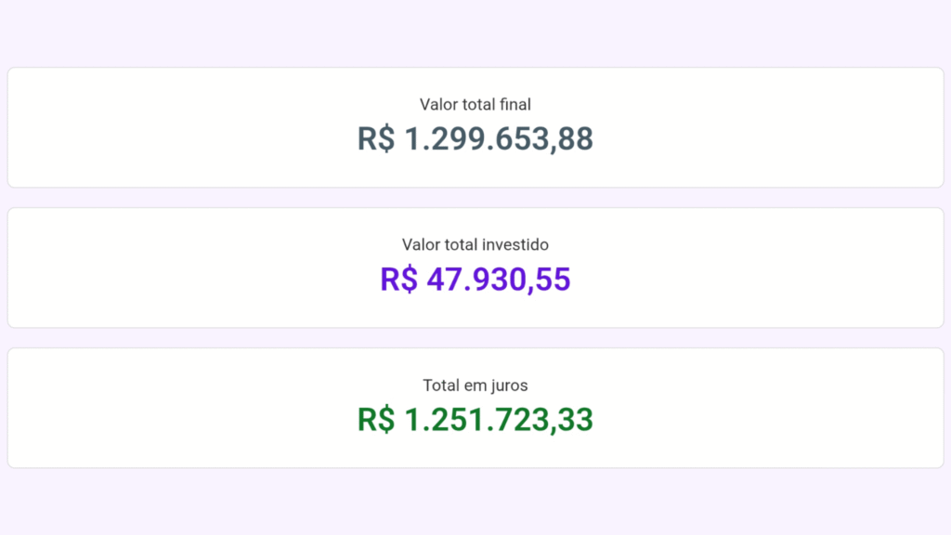
Task: Select the purple R$ 47.930,55 amount
Action: (x=475, y=280)
